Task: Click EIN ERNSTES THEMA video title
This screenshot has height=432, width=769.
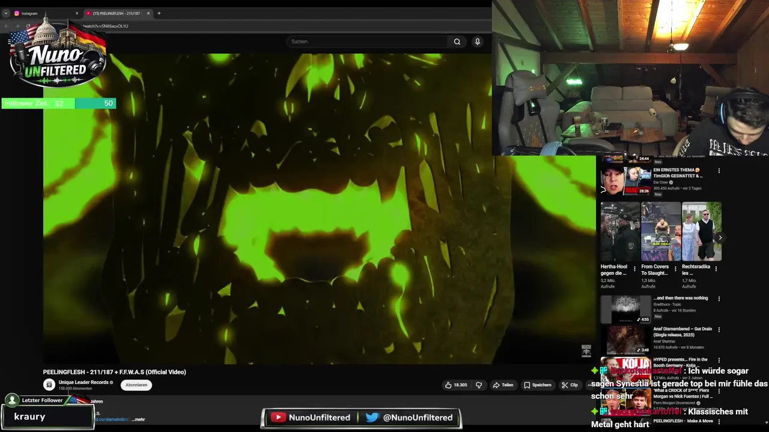Action: tap(678, 173)
